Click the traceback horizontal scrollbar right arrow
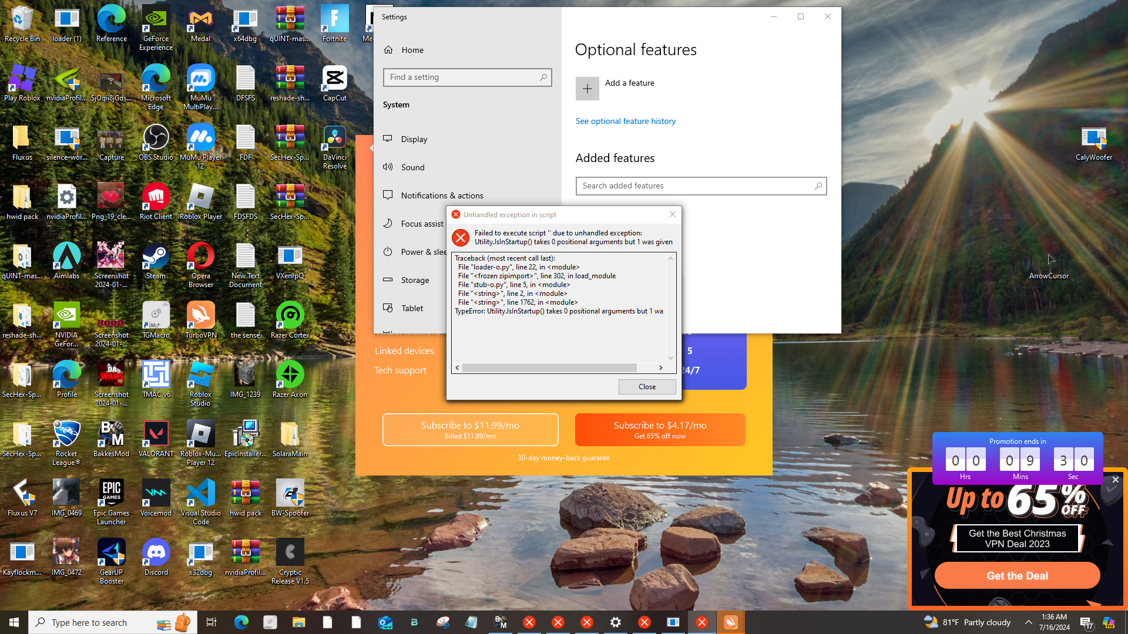Screen dimensions: 1128x634 pos(660,367)
